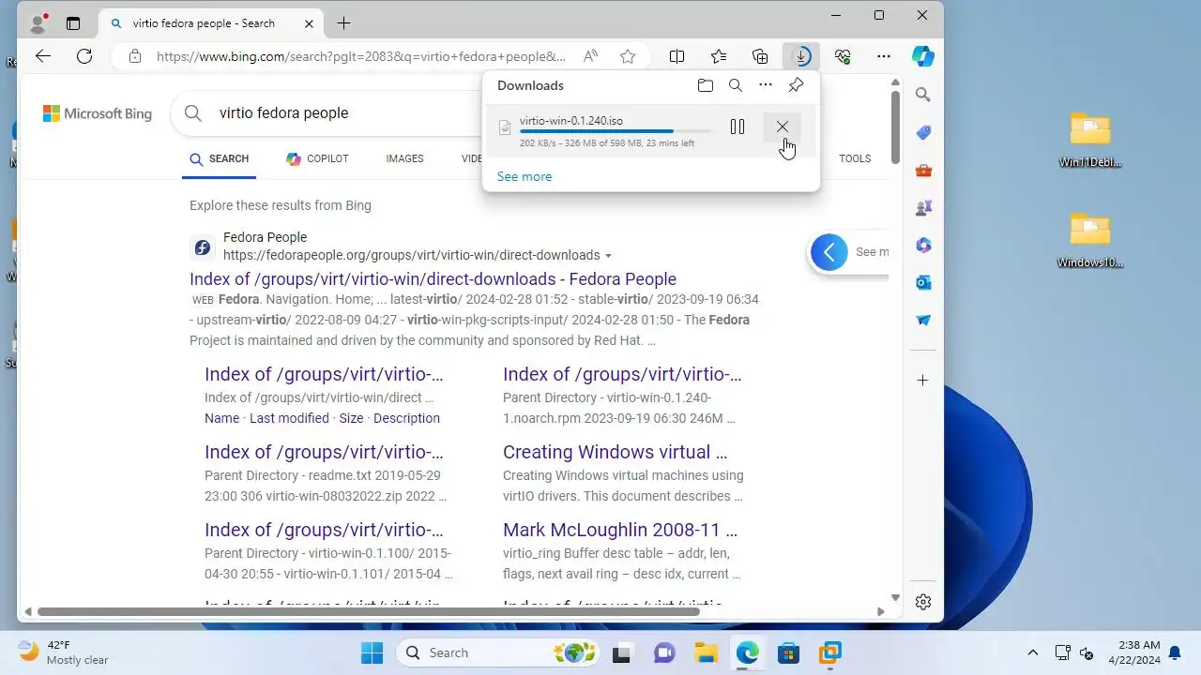This screenshot has width=1201, height=675.
Task: Open the Collections icon
Action: coord(760,56)
